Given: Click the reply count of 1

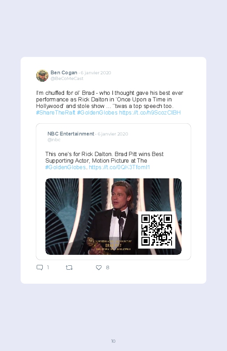Looking at the screenshot, I should (x=48, y=268).
